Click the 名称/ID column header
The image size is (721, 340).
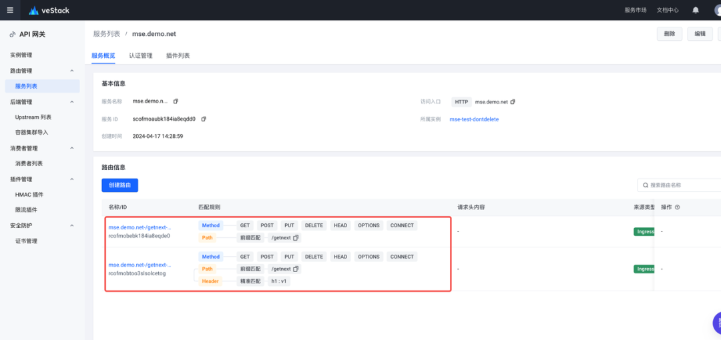(x=117, y=207)
